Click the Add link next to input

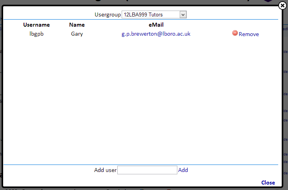[183, 170]
